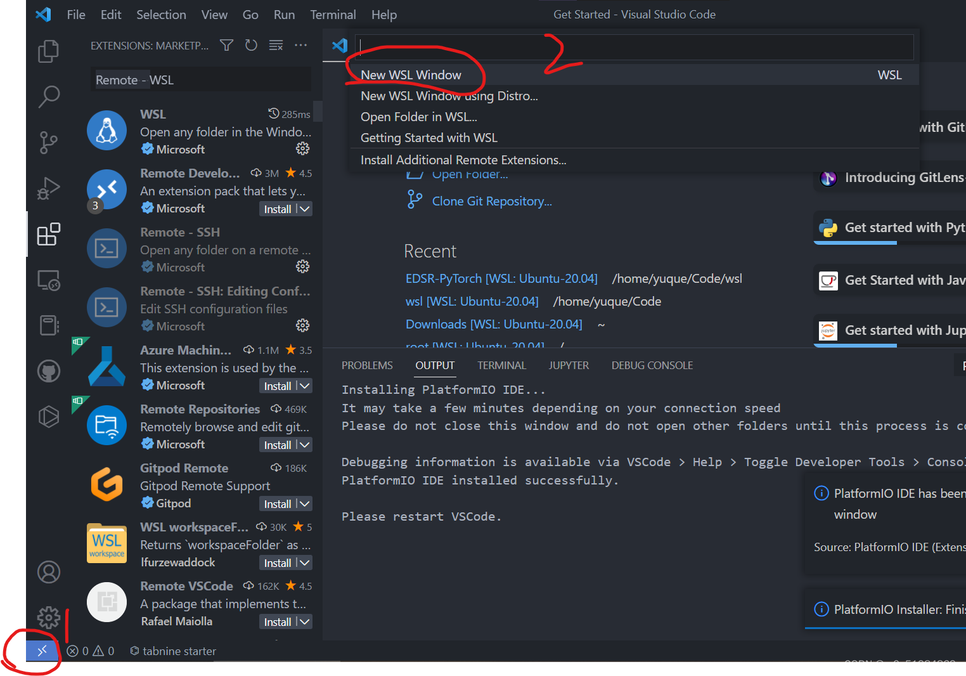Refresh the extensions list

point(251,45)
